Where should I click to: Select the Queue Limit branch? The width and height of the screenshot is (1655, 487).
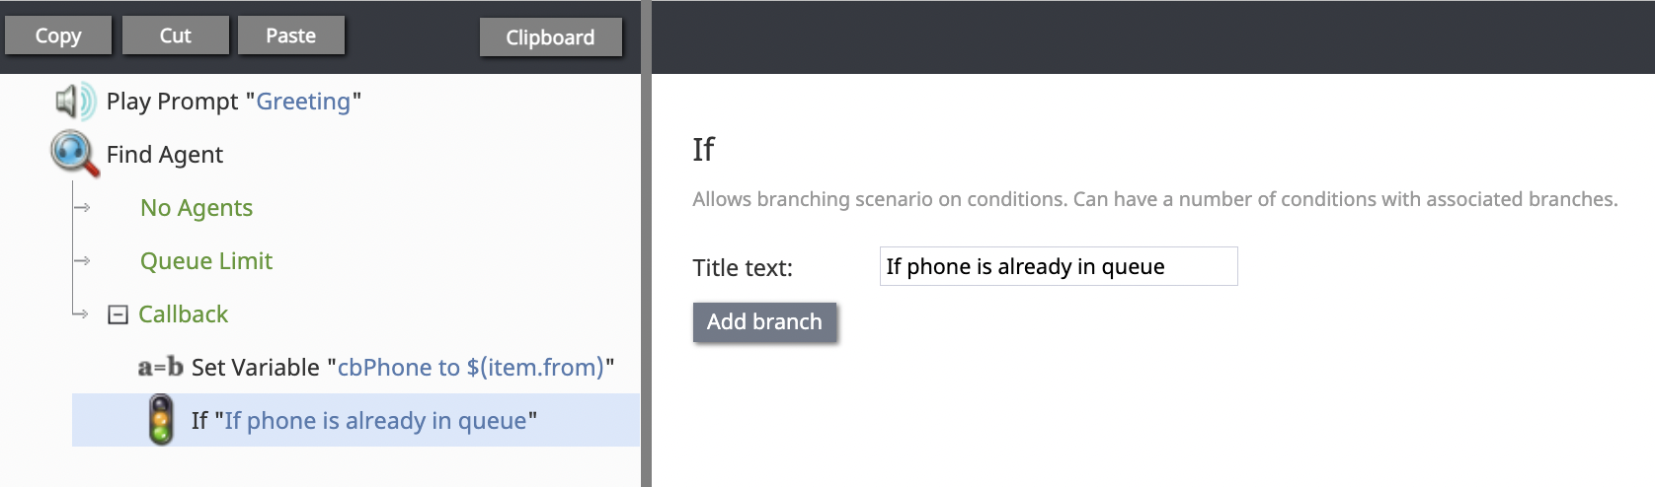[206, 261]
